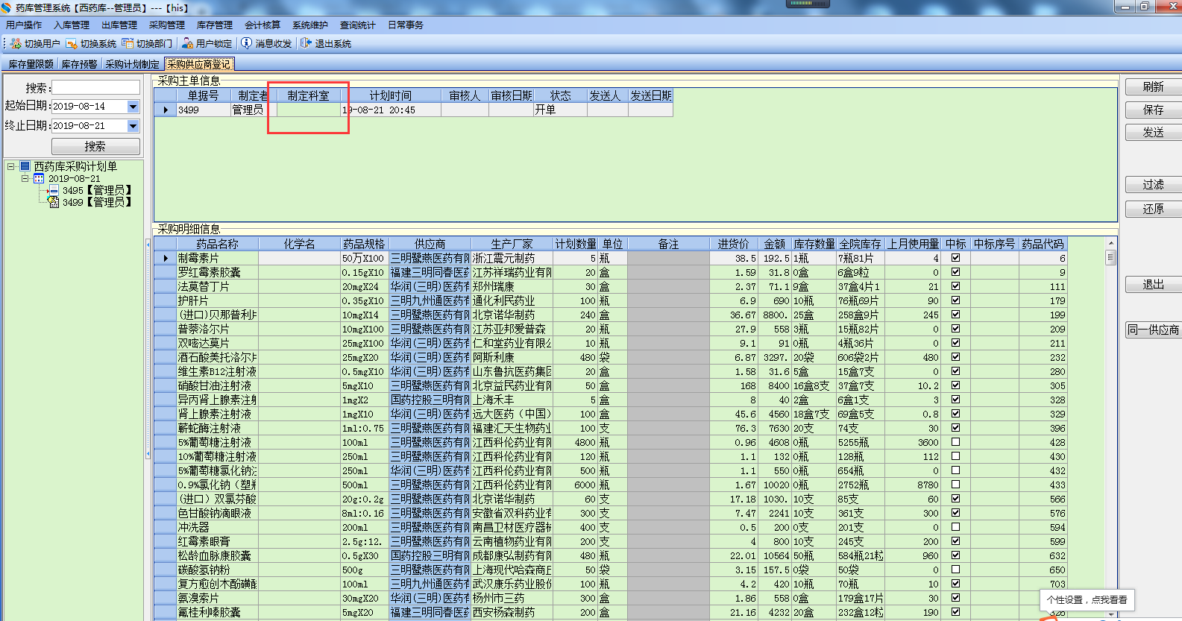Click into the 搜索 text field
This screenshot has height=621, width=1182.
point(95,87)
